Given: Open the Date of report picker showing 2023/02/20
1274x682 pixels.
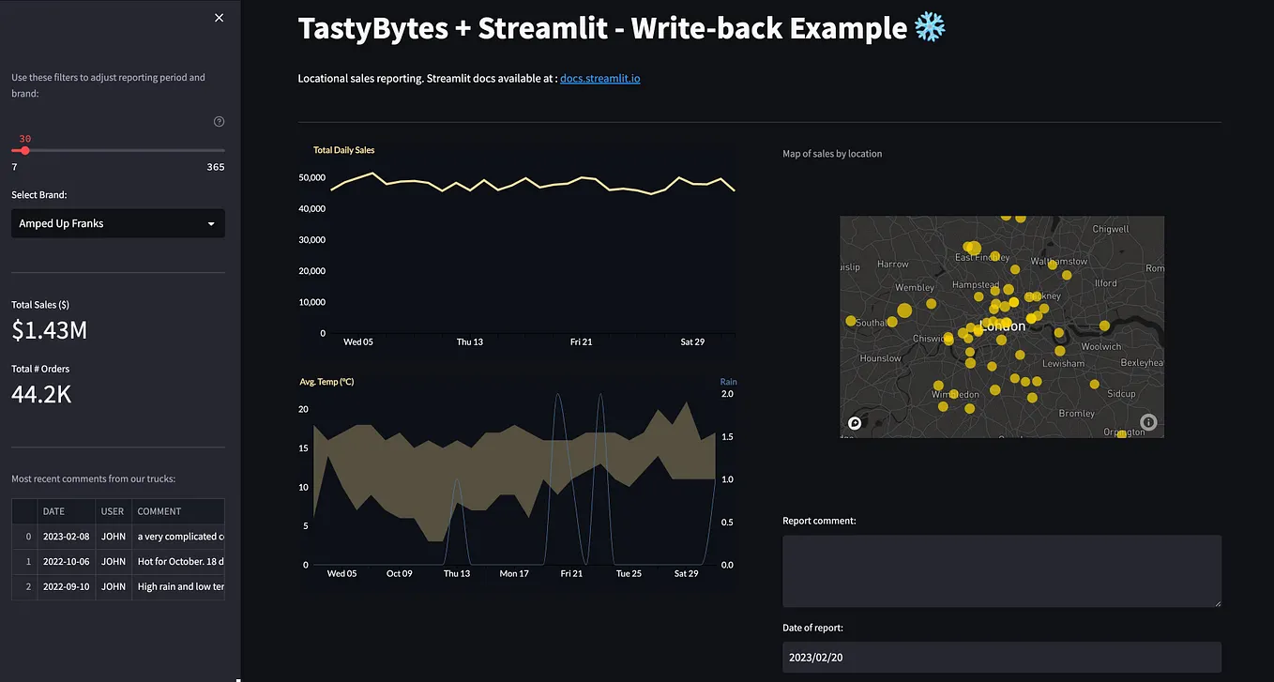Looking at the screenshot, I should pos(1002,657).
